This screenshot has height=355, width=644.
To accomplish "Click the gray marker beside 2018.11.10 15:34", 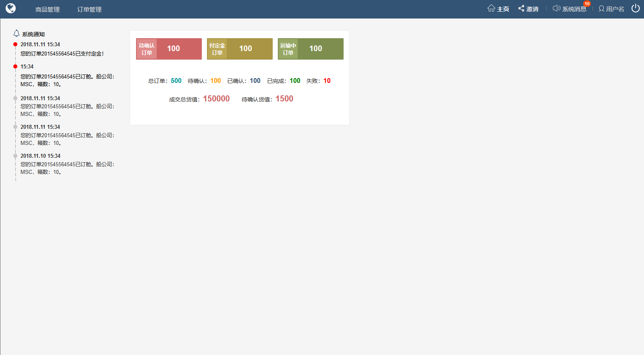I will point(15,156).
